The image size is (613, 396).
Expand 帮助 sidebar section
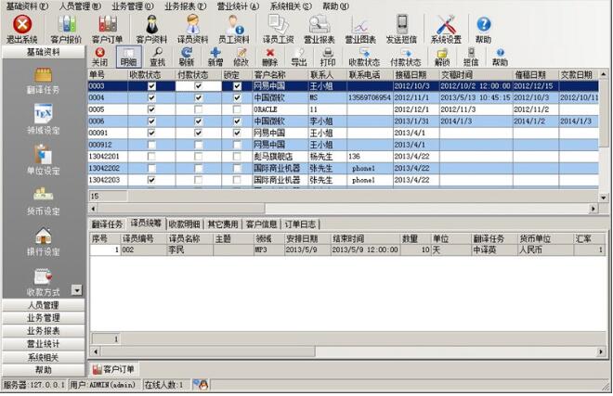43,369
